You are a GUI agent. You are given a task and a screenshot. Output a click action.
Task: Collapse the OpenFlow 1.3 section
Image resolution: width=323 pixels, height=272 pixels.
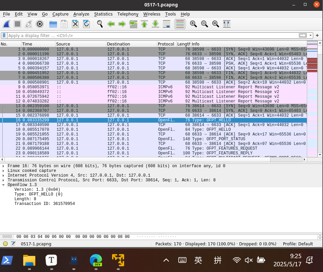click(x=3, y=185)
